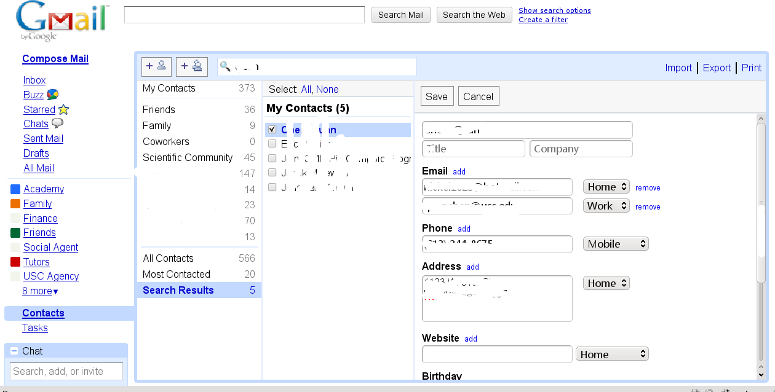
Task: Click inside the contact search field
Action: [317, 66]
